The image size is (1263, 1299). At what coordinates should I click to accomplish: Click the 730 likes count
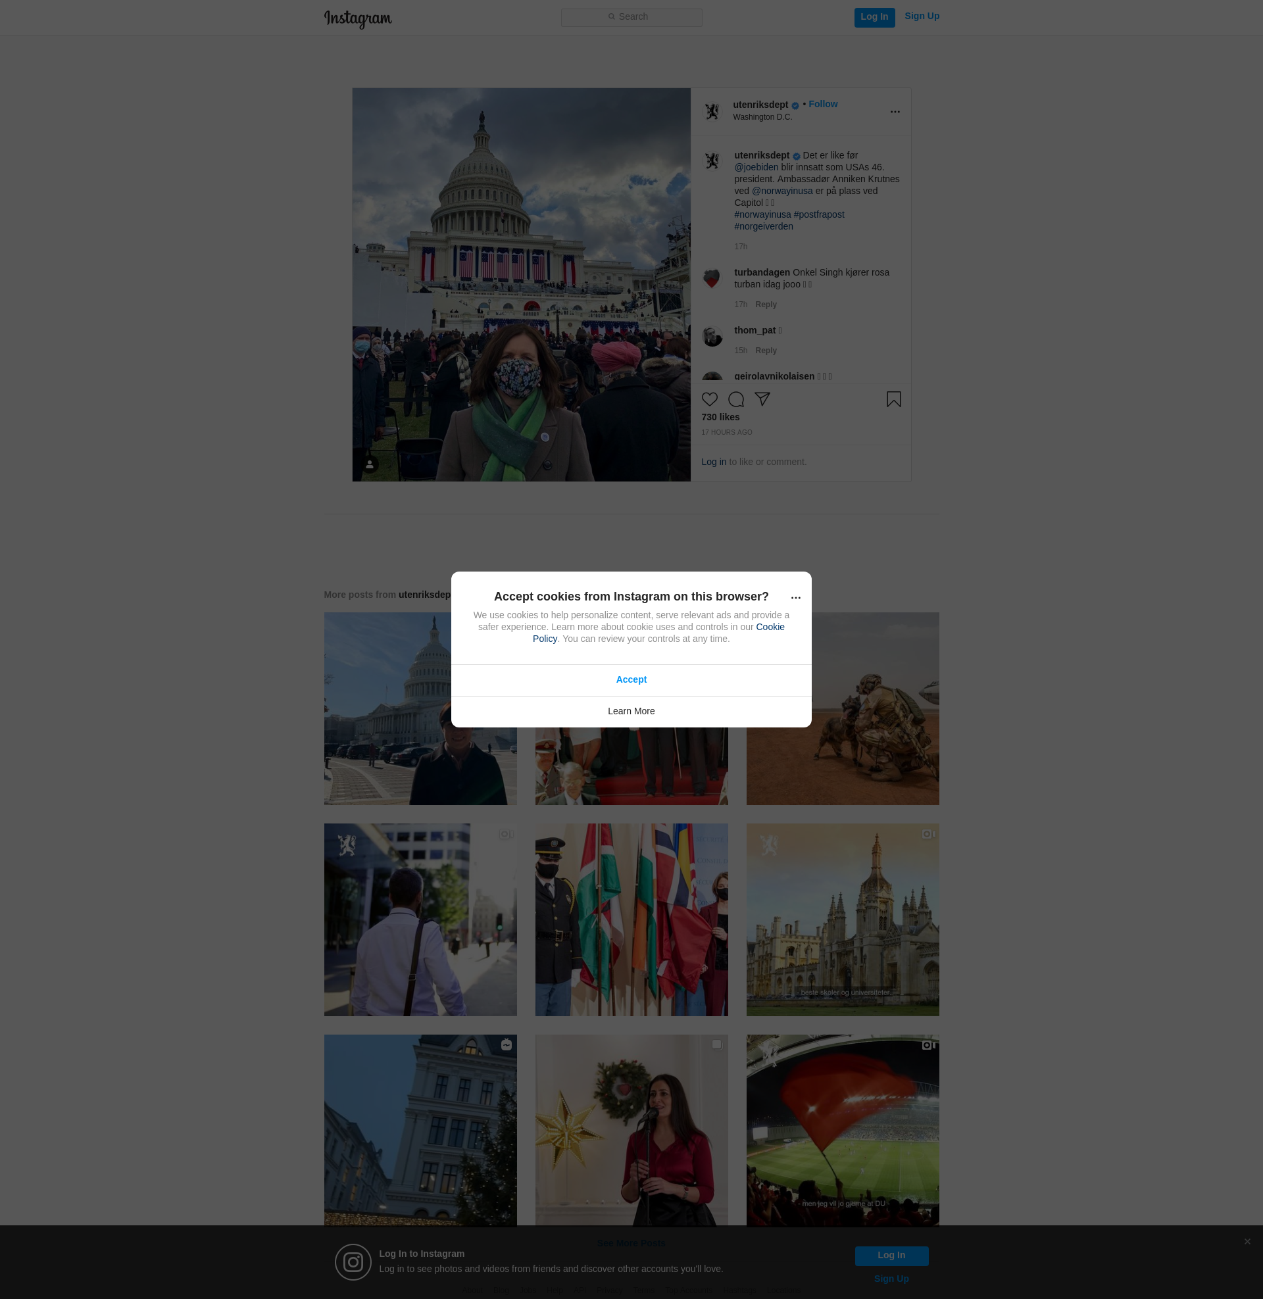[x=720, y=418]
